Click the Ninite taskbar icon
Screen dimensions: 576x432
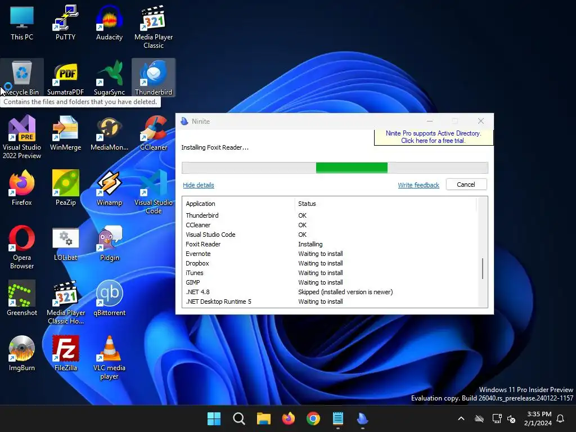click(x=363, y=418)
